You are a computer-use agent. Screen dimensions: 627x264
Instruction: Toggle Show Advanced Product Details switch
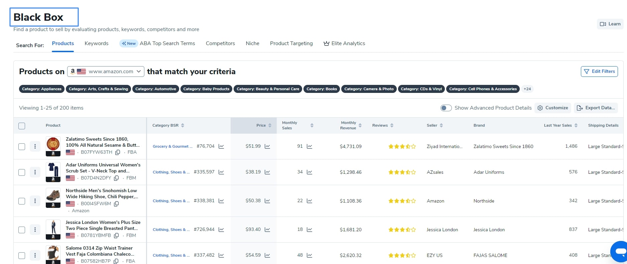(x=446, y=108)
